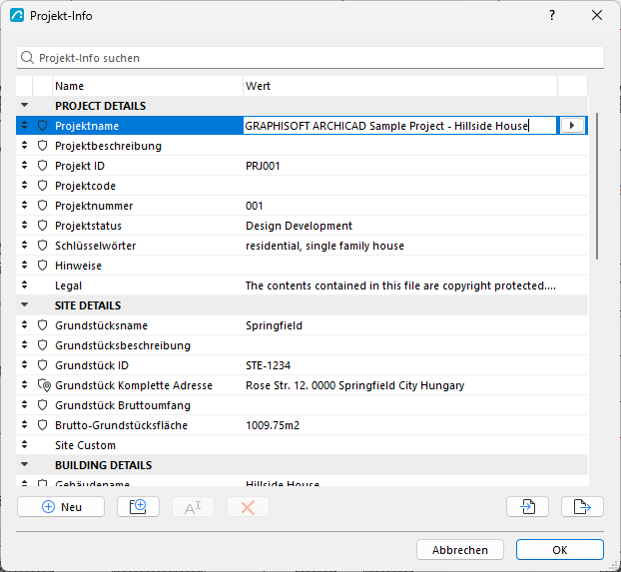The width and height of the screenshot is (621, 572).
Task: Click the reorder handle of the Projektname row
Action: click(25, 125)
